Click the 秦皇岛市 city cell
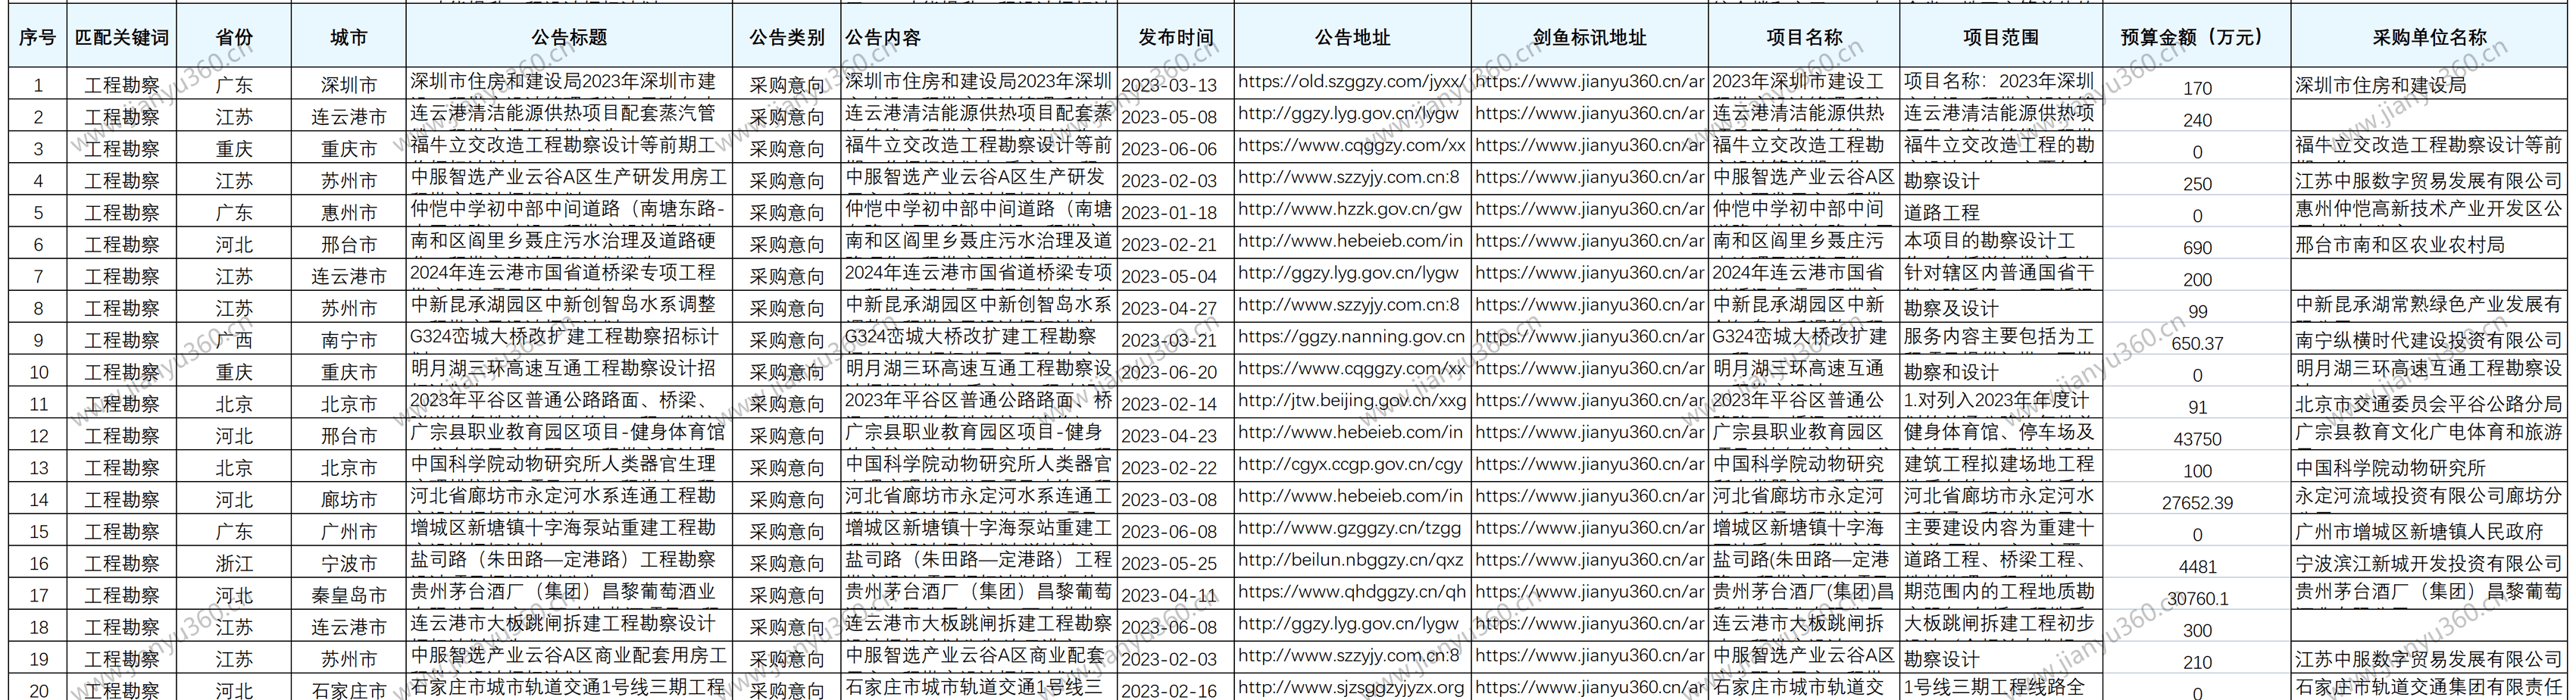Image resolution: width=2576 pixels, height=700 pixels. coord(349,595)
